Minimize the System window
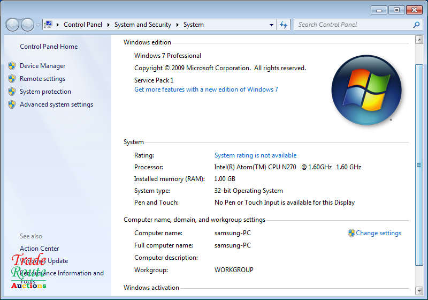 click(x=379, y=10)
